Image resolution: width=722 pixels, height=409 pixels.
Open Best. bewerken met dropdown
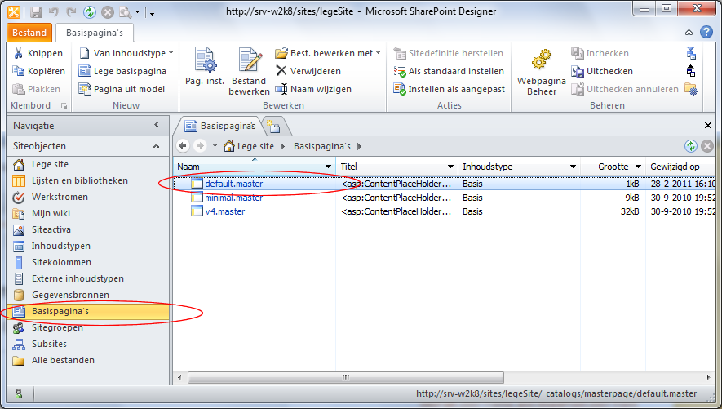click(x=378, y=53)
